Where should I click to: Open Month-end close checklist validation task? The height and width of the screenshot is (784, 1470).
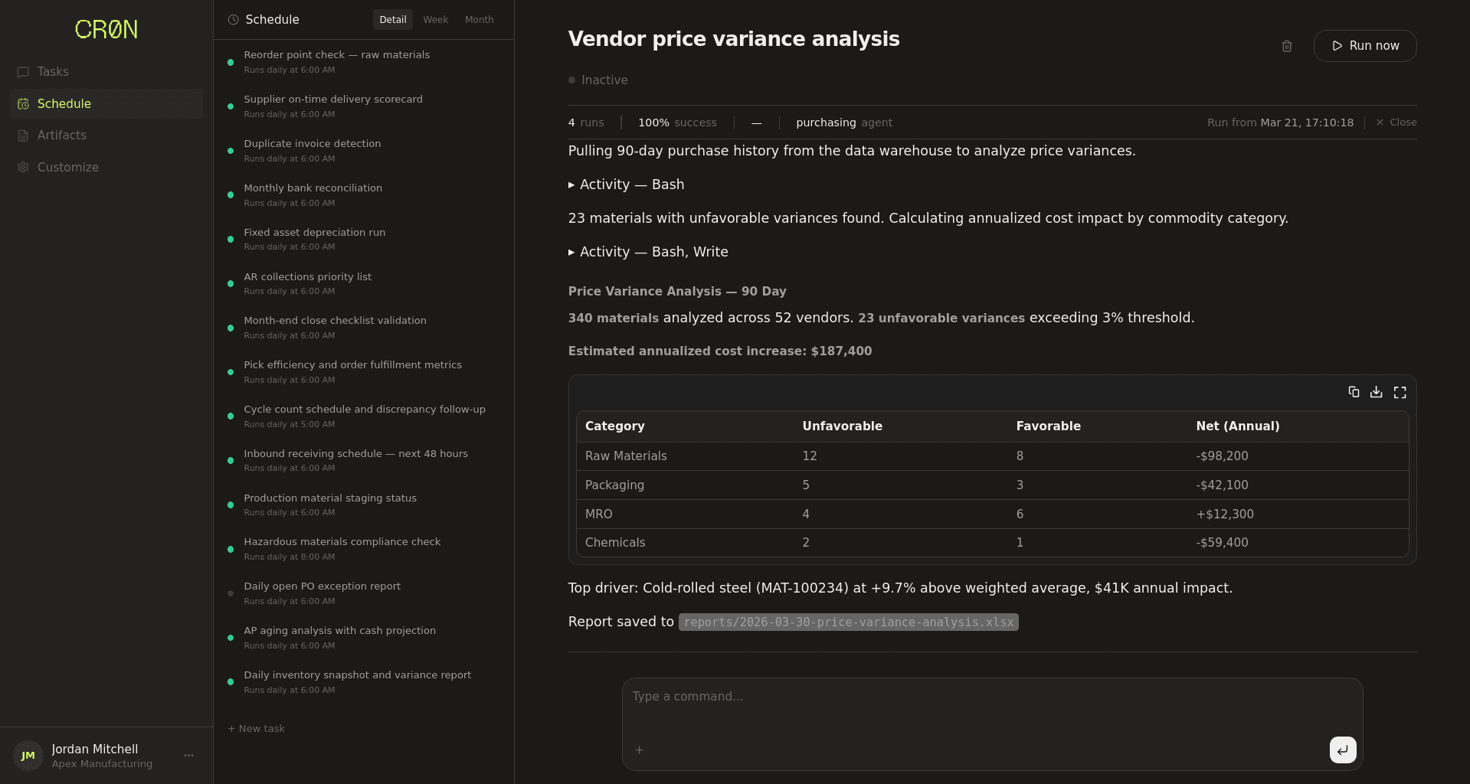[364, 328]
